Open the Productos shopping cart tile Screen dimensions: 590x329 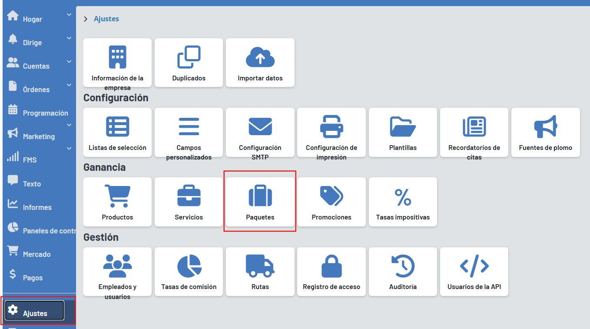click(x=117, y=202)
